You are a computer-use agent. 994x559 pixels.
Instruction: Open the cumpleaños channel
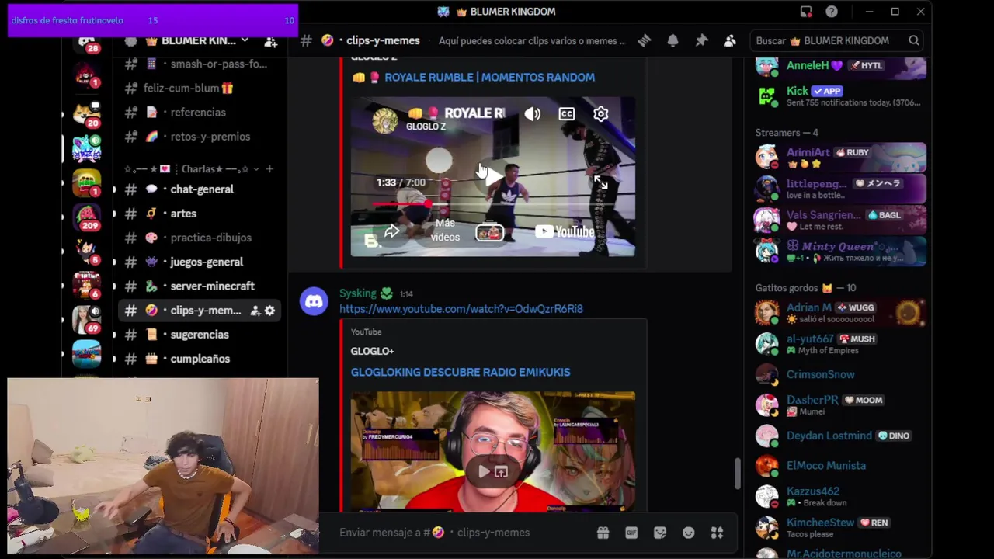(x=202, y=359)
